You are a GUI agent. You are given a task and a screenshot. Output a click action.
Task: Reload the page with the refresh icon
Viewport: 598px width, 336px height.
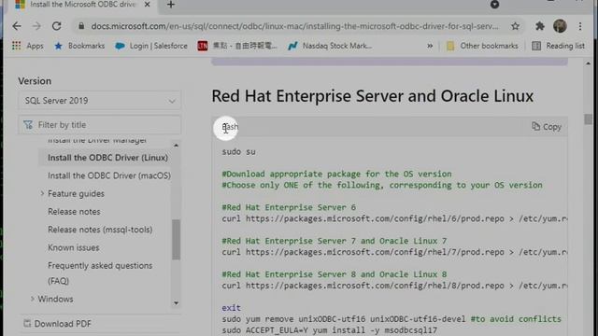point(56,26)
